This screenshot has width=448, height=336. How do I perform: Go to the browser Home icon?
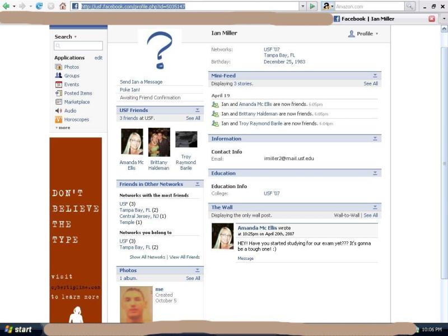pos(63,6)
